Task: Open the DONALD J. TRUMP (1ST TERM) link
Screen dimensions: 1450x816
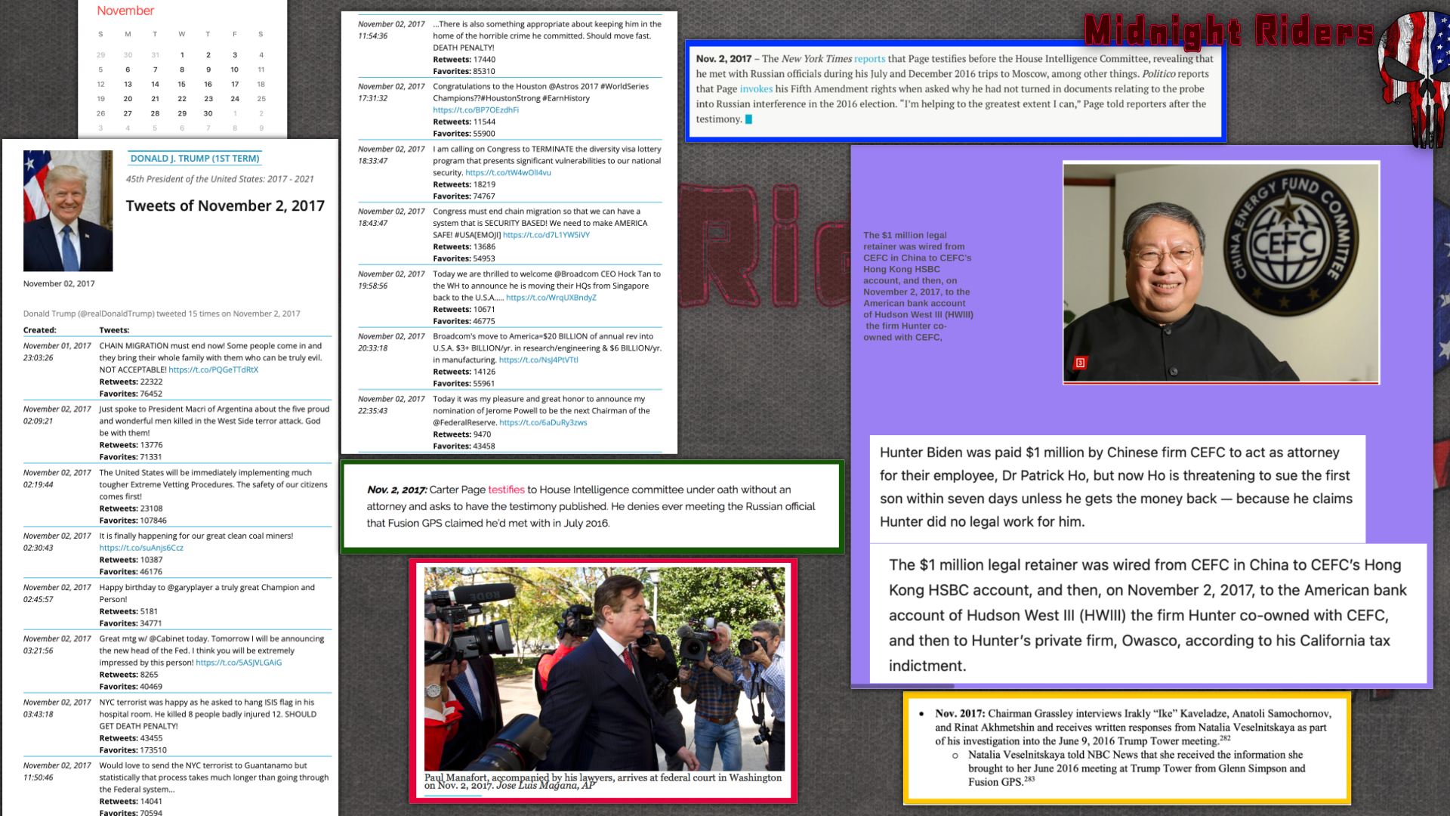Action: [x=195, y=159]
